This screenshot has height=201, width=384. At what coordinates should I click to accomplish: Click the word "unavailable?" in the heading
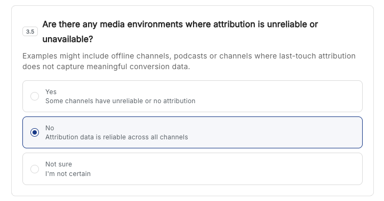68,39
